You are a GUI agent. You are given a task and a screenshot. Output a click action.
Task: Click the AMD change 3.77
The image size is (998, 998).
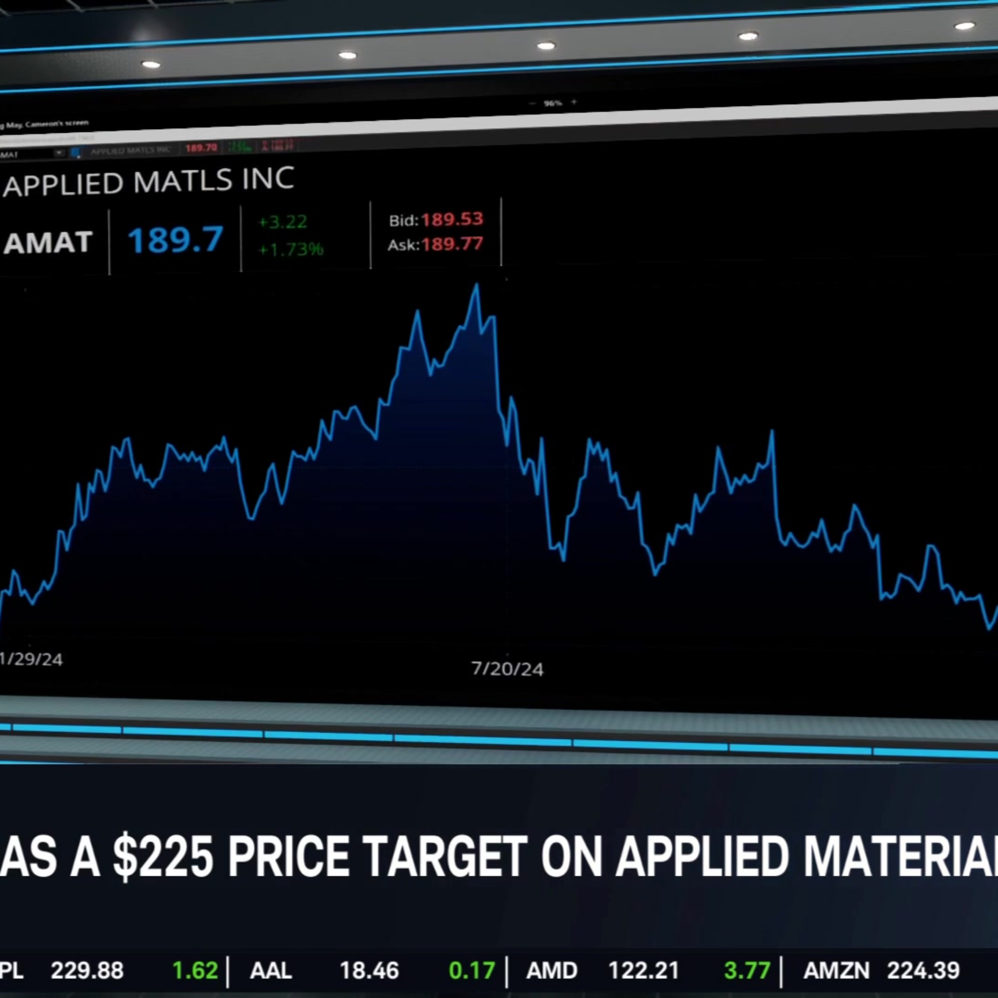[x=748, y=971]
